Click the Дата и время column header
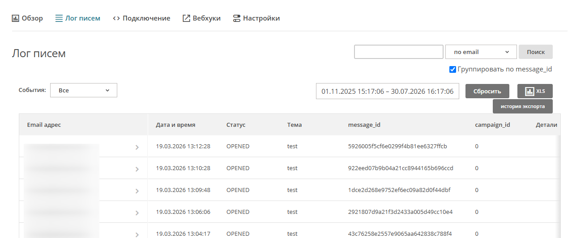 click(x=175, y=125)
